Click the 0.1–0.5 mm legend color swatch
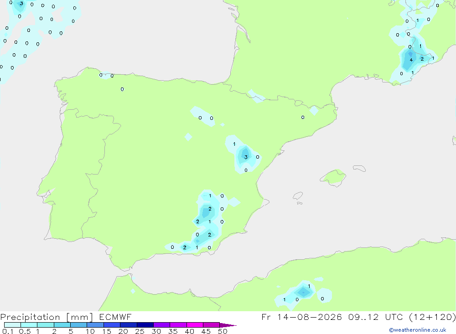The height and width of the screenshot is (334, 456). click(12, 325)
